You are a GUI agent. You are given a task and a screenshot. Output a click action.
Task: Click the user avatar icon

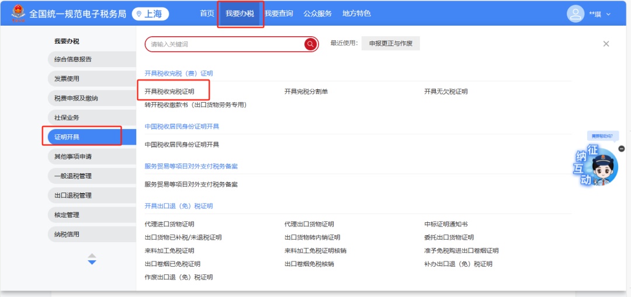(576, 14)
